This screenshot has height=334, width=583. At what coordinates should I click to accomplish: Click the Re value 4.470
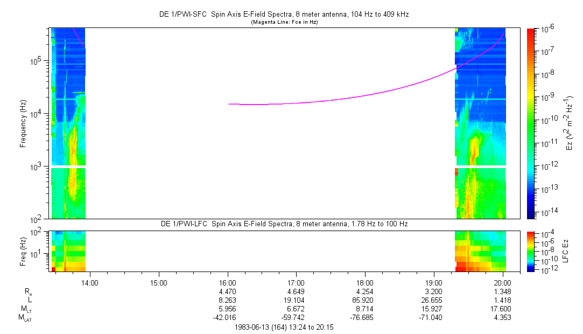[x=228, y=291]
